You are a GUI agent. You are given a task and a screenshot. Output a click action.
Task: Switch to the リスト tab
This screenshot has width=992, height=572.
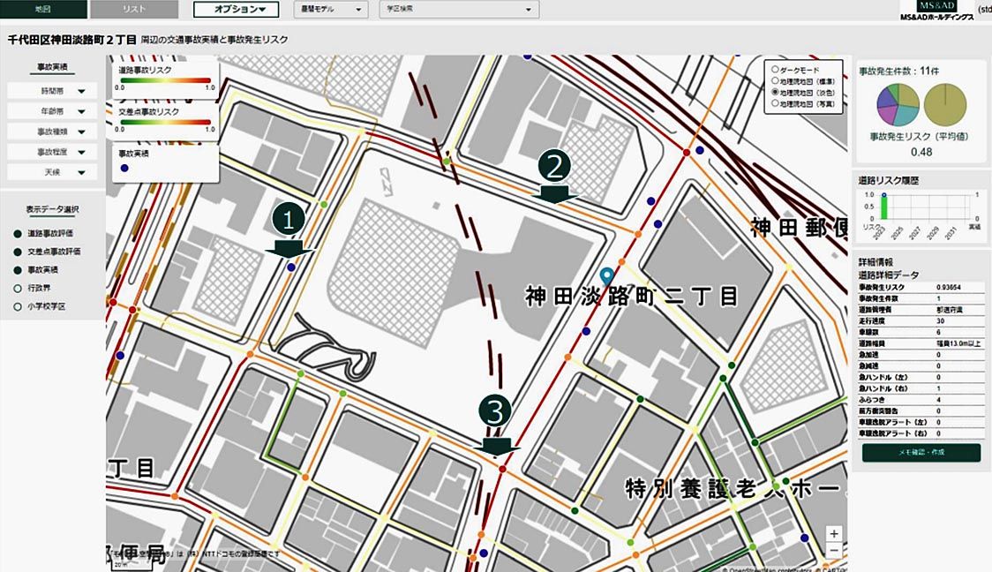pos(136,10)
